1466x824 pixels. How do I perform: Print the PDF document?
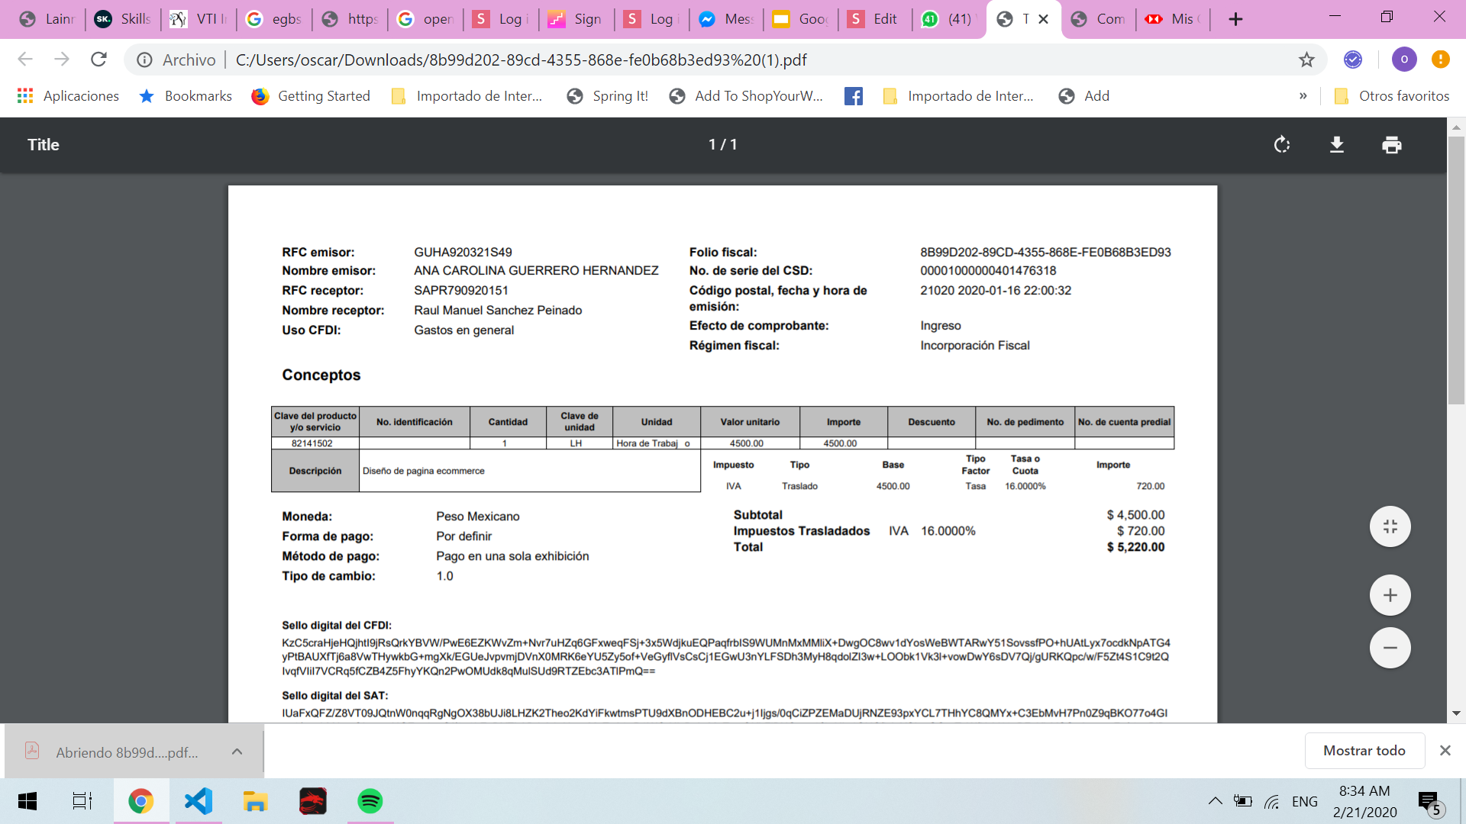tap(1392, 145)
